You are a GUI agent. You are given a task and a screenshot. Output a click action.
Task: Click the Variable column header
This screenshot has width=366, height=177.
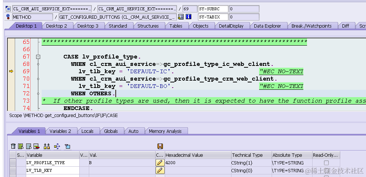click(53, 155)
